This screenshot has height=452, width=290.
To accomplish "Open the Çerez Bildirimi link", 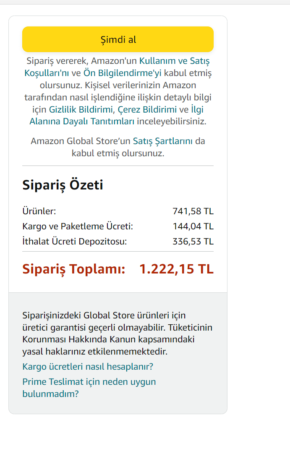I will pos(147,110).
